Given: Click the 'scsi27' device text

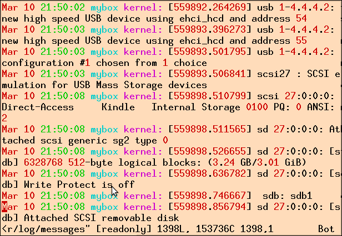Looking at the screenshot, I should coord(274,74).
